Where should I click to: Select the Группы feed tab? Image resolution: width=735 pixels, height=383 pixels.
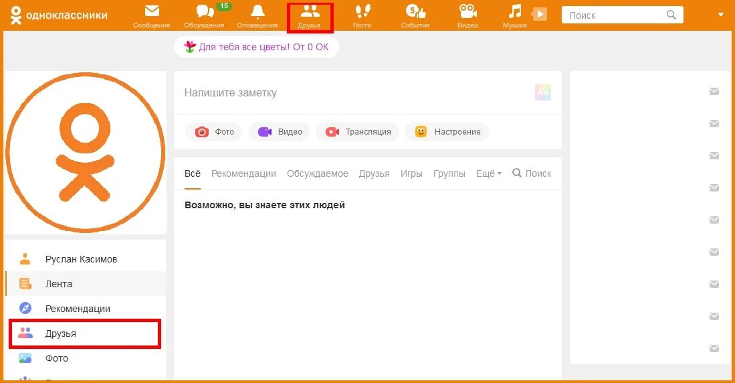pyautogui.click(x=449, y=173)
